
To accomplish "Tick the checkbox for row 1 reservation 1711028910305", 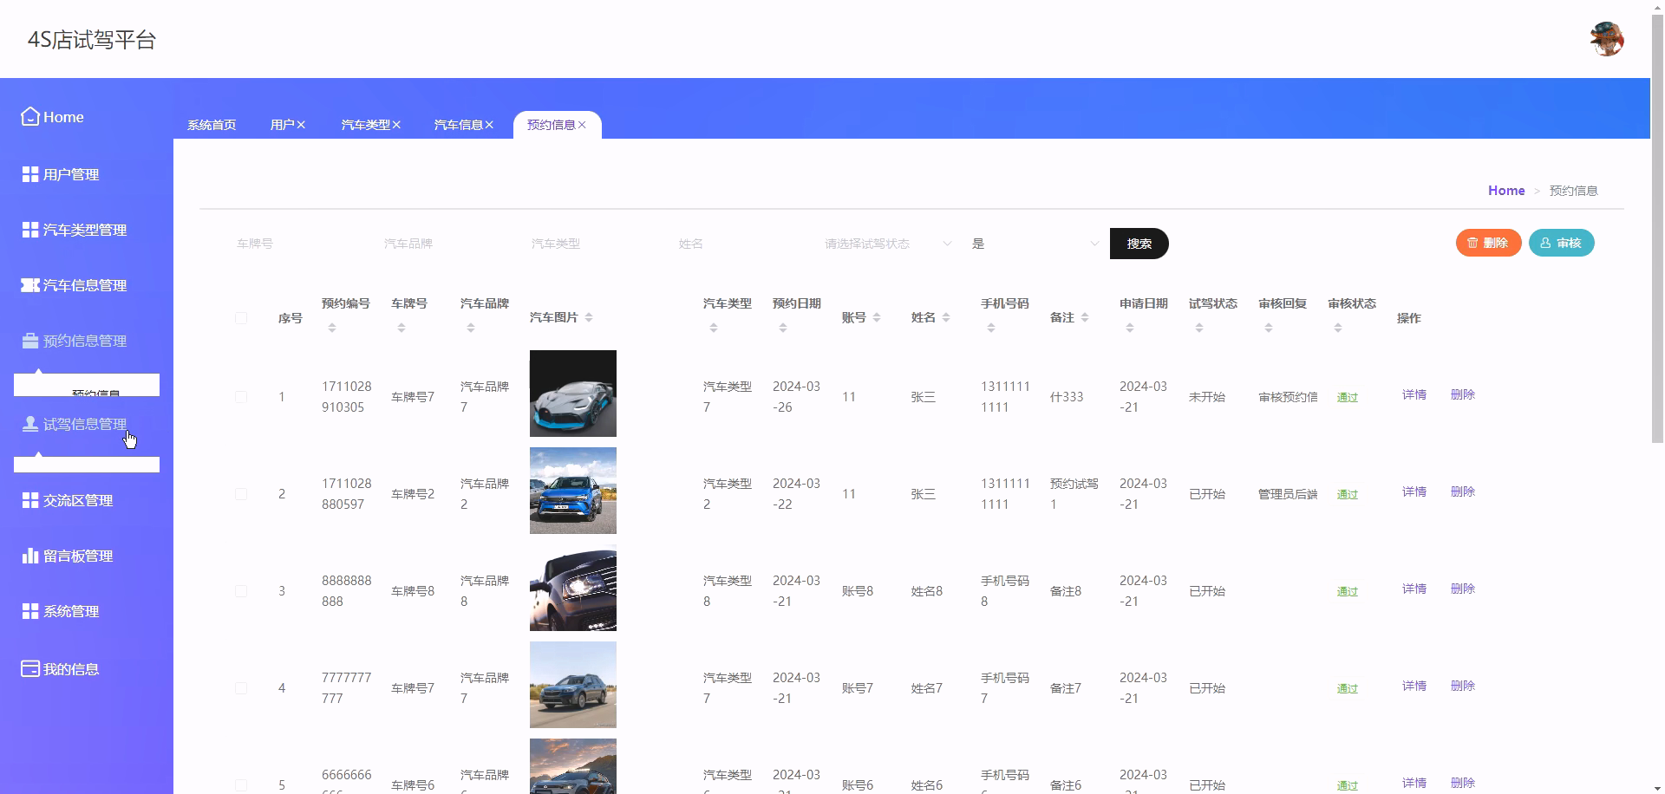I will [x=241, y=397].
